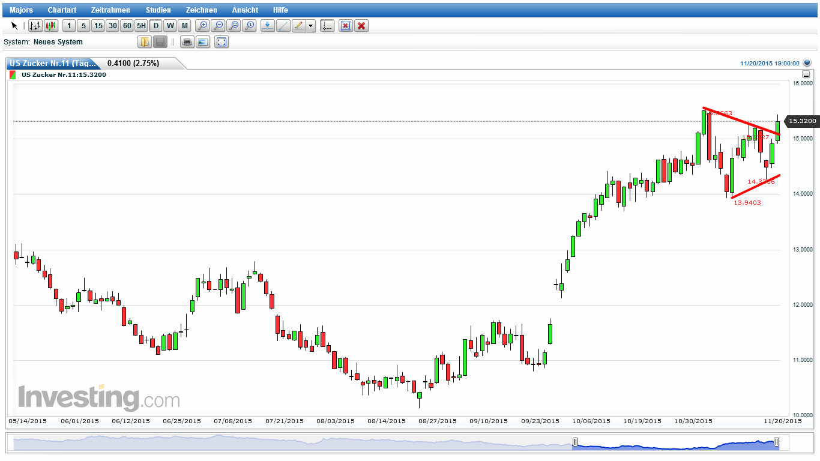Click the 08/27/2015 date axis label
Image resolution: width=820 pixels, height=461 pixels.
pos(438,421)
